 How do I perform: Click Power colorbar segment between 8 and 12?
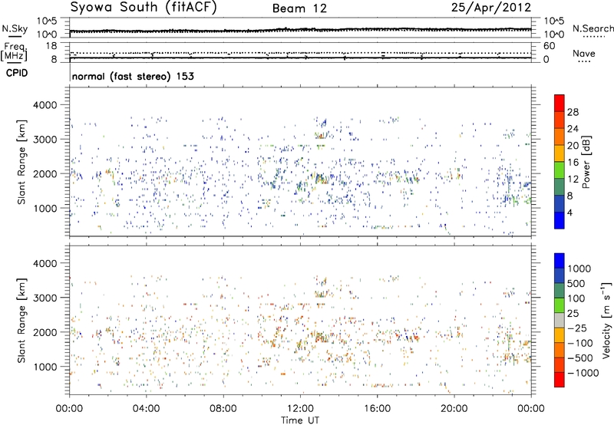pos(560,186)
